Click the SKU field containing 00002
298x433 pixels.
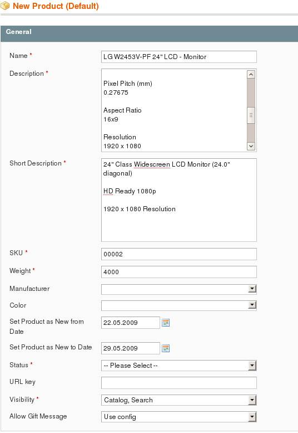[179, 254]
